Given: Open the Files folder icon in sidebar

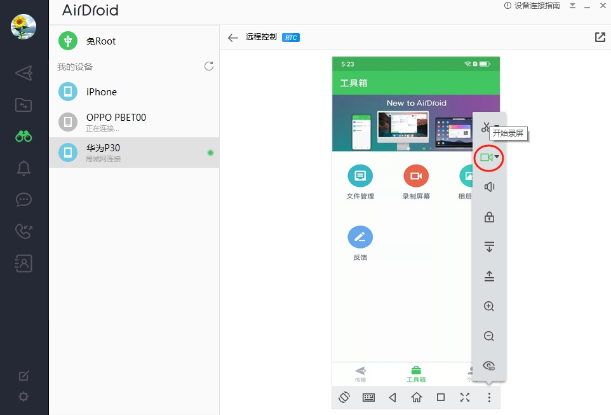Looking at the screenshot, I should click(x=23, y=105).
